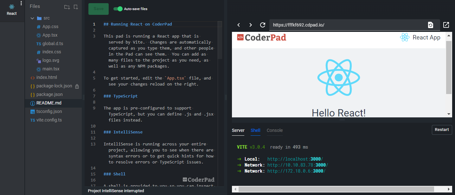Create a new folder in Files panel
The width and height of the screenshot is (455, 195).
(66, 7)
